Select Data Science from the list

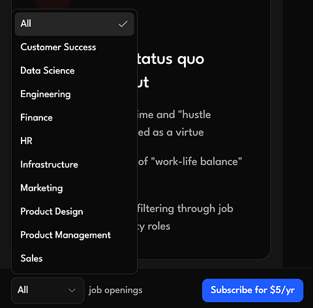coord(74,70)
